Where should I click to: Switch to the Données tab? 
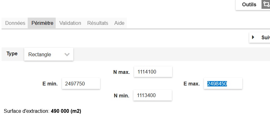pyautogui.click(x=15, y=23)
